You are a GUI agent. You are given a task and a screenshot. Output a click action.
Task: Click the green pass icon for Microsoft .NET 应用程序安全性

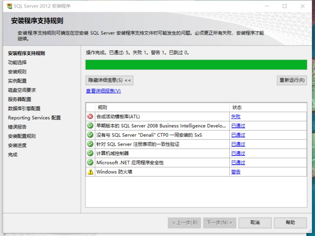click(90, 162)
